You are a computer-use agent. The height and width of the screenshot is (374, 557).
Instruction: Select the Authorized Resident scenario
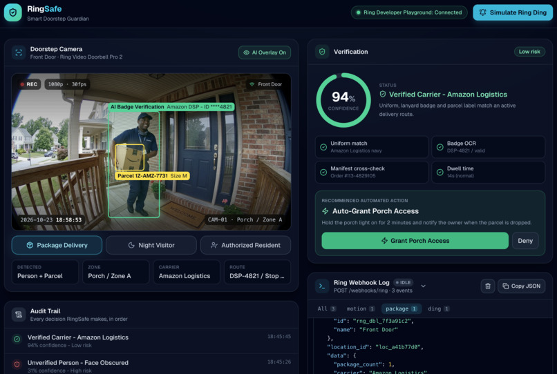click(245, 245)
